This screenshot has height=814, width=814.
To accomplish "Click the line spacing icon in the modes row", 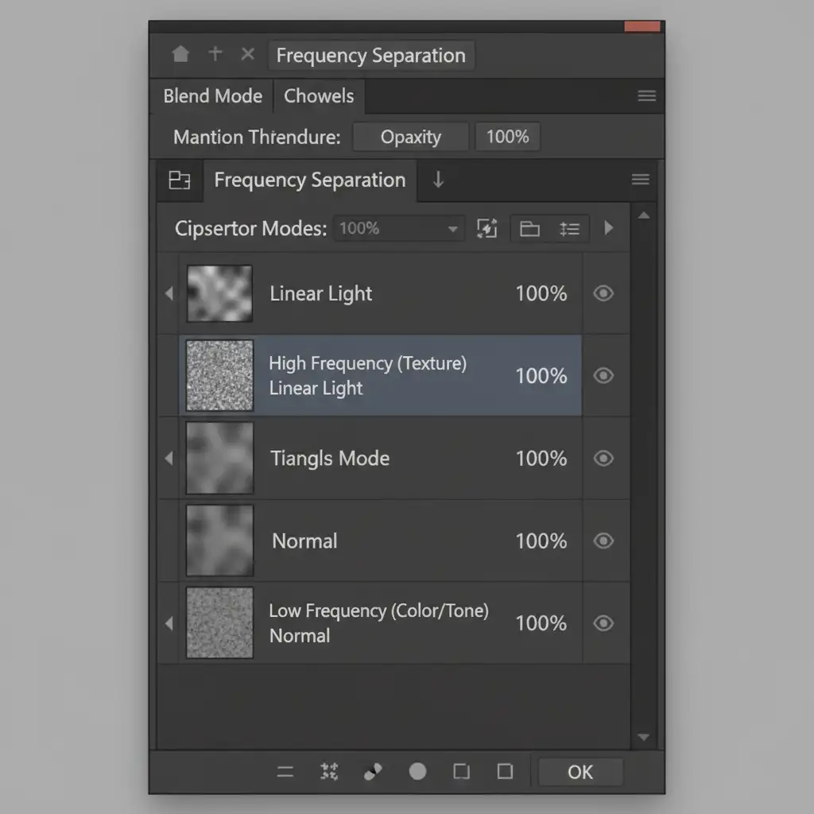I will click(x=569, y=229).
